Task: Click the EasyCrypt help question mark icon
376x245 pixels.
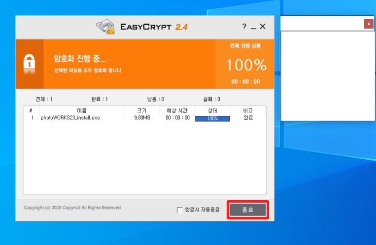Action: (244, 27)
